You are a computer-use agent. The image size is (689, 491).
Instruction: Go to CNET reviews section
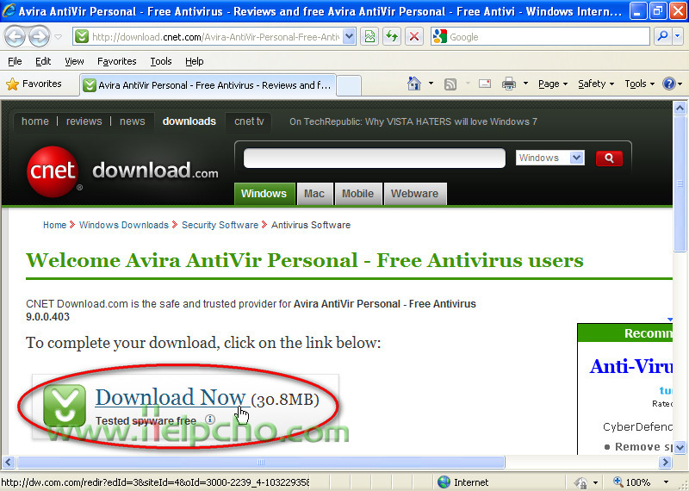(84, 121)
